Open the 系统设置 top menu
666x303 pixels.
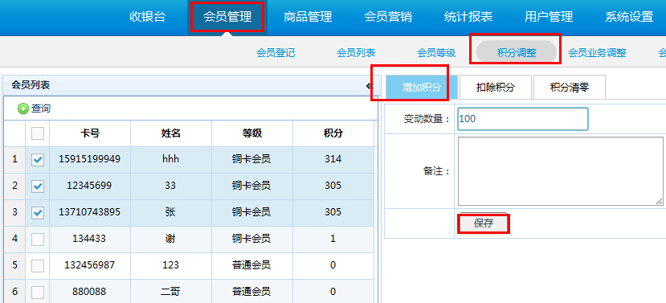coord(629,17)
